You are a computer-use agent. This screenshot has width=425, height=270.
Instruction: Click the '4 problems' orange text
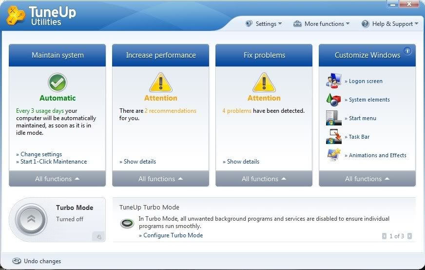[236, 111]
